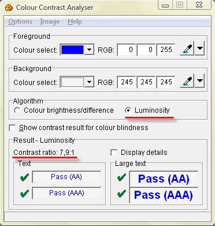Viewport: 215px width, 226px height.
Task: Click the foreground eyedropper colour picker
Action: [187, 49]
